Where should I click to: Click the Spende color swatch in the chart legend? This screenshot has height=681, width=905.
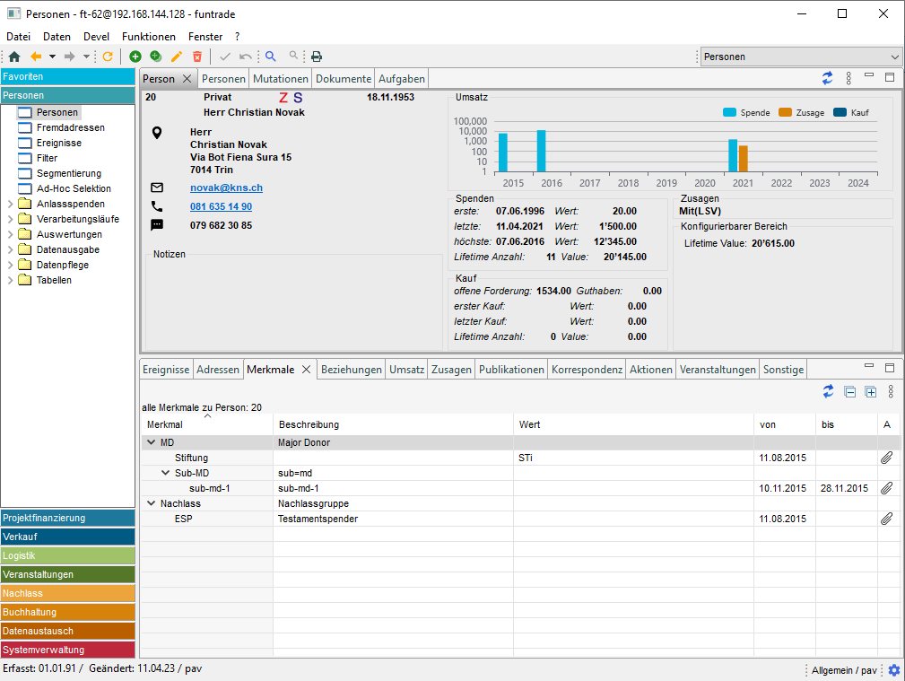(x=730, y=113)
